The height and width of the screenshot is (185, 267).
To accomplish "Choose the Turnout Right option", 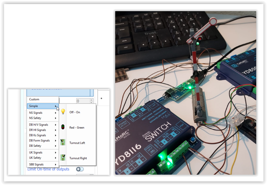I will 77,158.
